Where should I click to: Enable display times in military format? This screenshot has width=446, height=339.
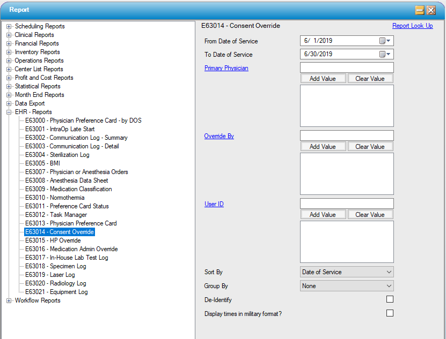390,313
